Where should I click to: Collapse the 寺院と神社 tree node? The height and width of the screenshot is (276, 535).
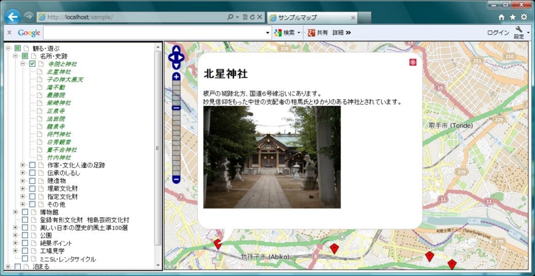(23, 63)
